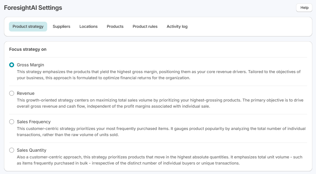Select the Gross Margin radio button
This screenshot has width=316, height=174.
(x=12, y=65)
